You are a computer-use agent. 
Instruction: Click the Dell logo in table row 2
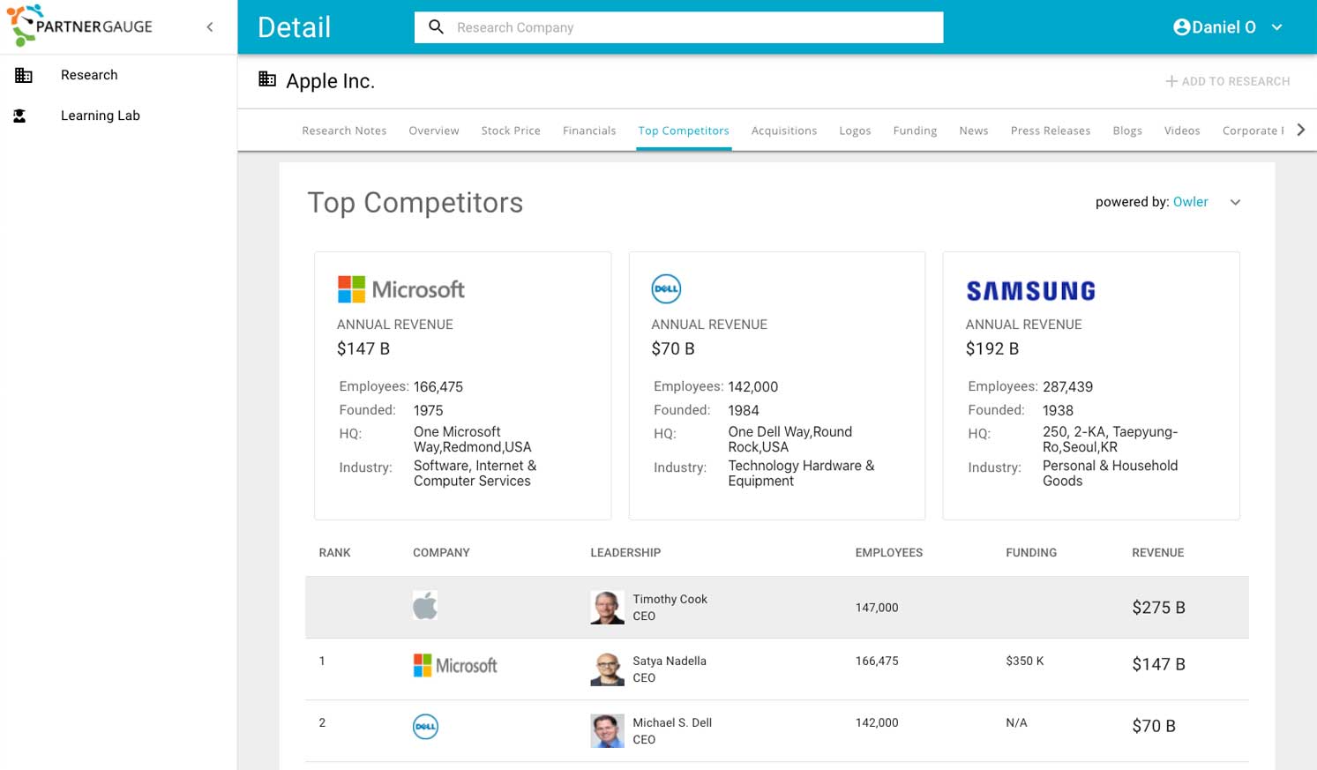click(426, 727)
